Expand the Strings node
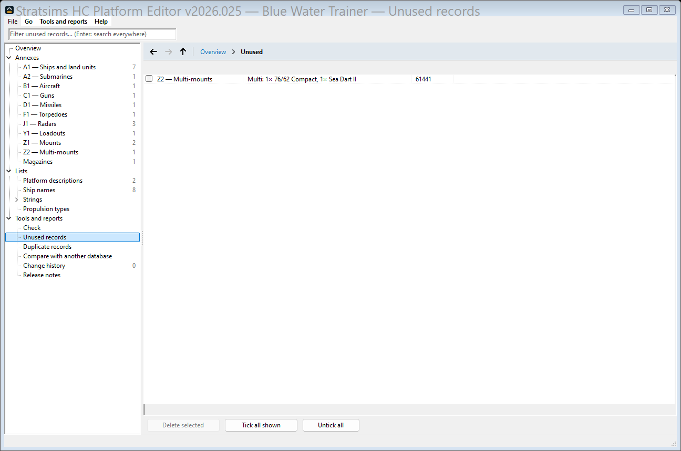This screenshot has height=451, width=681. pyautogui.click(x=17, y=200)
